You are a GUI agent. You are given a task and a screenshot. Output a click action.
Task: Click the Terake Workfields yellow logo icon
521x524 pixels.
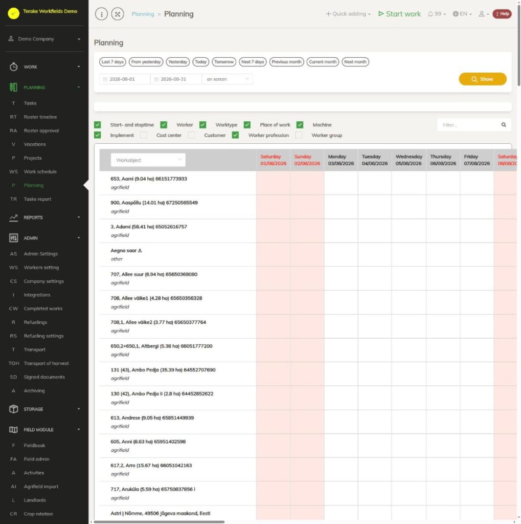click(x=13, y=13)
